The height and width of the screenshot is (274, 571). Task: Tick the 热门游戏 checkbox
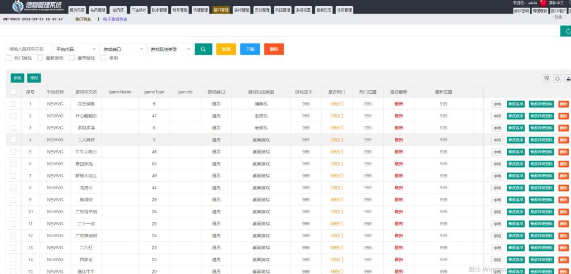9,58
